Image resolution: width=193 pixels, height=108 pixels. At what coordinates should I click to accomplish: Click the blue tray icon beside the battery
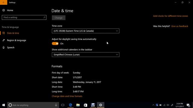(x=157, y=105)
